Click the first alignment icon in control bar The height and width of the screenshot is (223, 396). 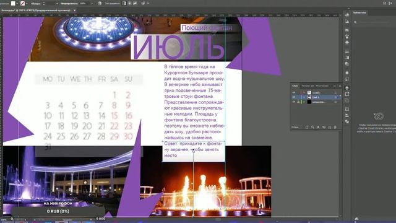[124, 4]
